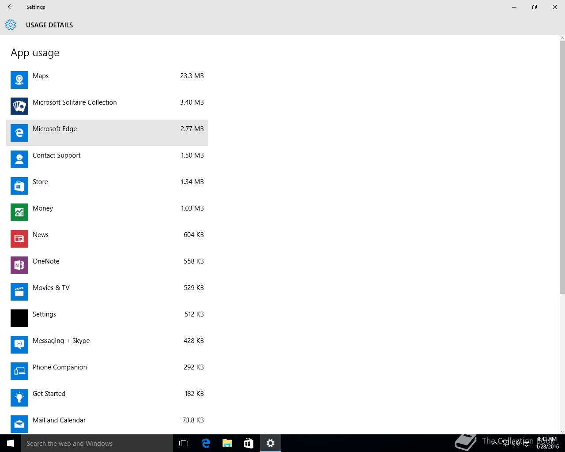Click the Messaging + Skype chat icon
Screen dimensions: 565x452
(19, 345)
